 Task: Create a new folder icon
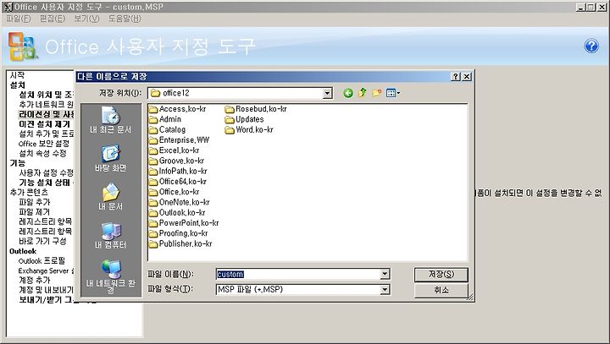376,93
